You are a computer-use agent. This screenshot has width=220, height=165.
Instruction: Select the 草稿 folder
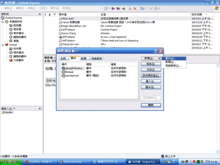pyautogui.click(x=16, y=41)
